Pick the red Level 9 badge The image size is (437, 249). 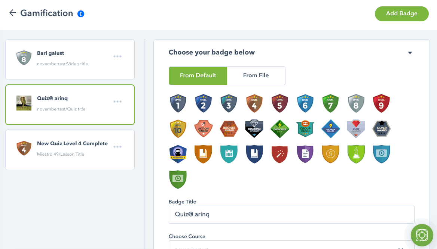tap(381, 103)
